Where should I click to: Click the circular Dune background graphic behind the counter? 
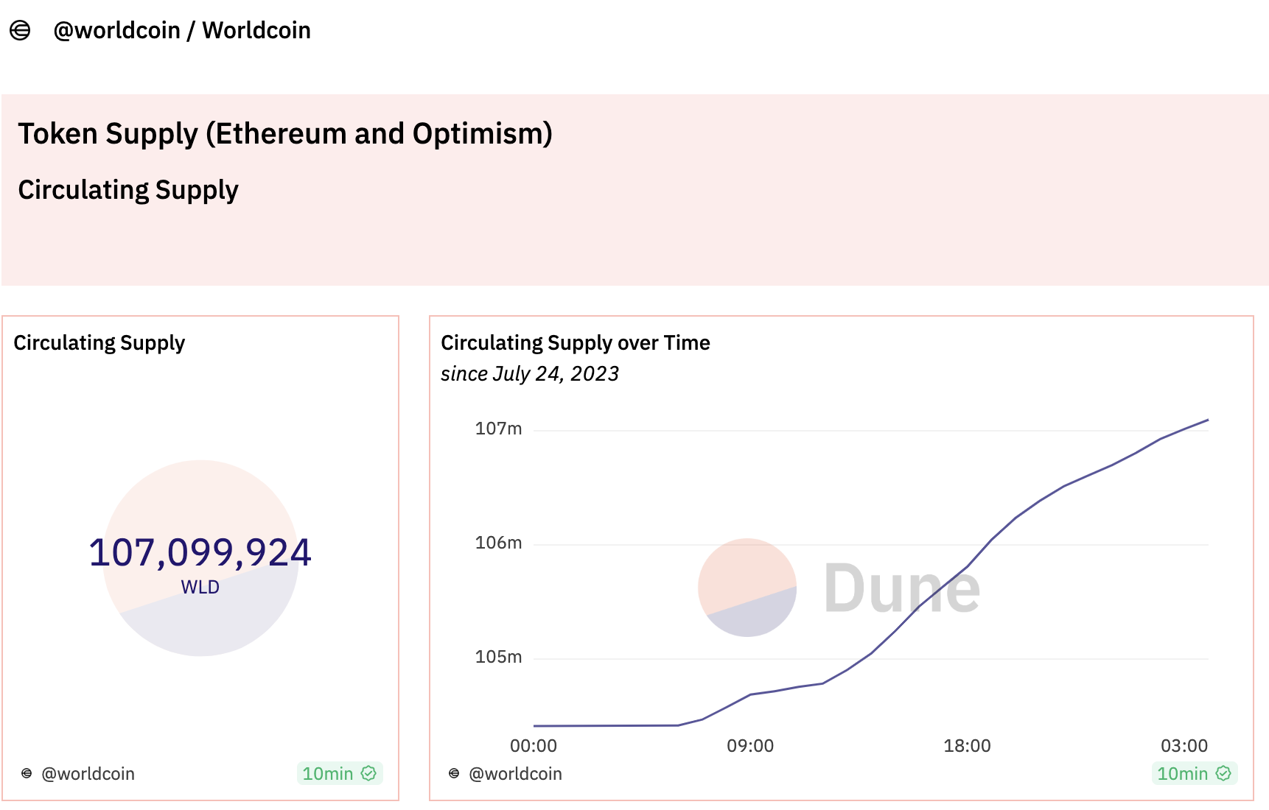coord(200,558)
